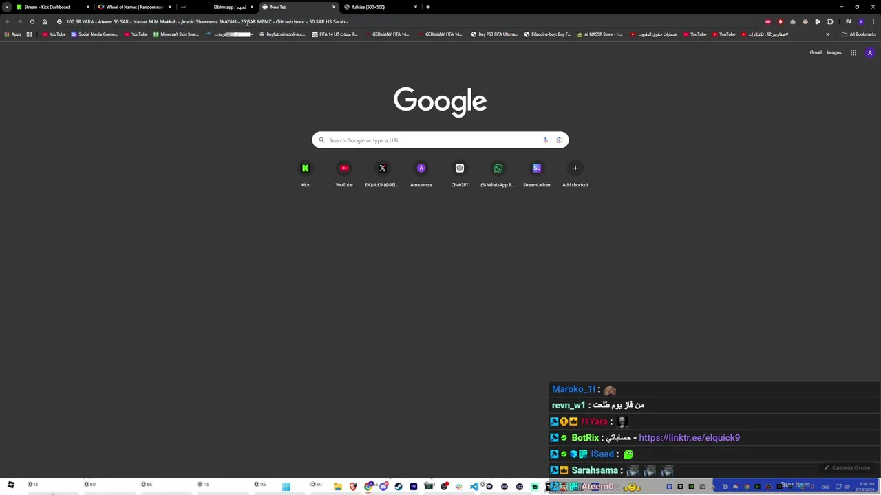Switch to the Stream - Kick Dashboard tab

pyautogui.click(x=52, y=7)
